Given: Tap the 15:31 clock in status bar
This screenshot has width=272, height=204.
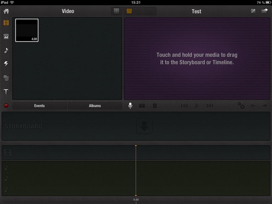Looking at the screenshot, I should click(136, 2).
